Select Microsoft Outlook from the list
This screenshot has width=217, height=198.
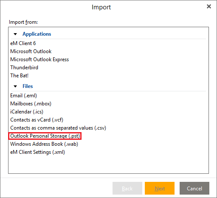click(x=31, y=51)
